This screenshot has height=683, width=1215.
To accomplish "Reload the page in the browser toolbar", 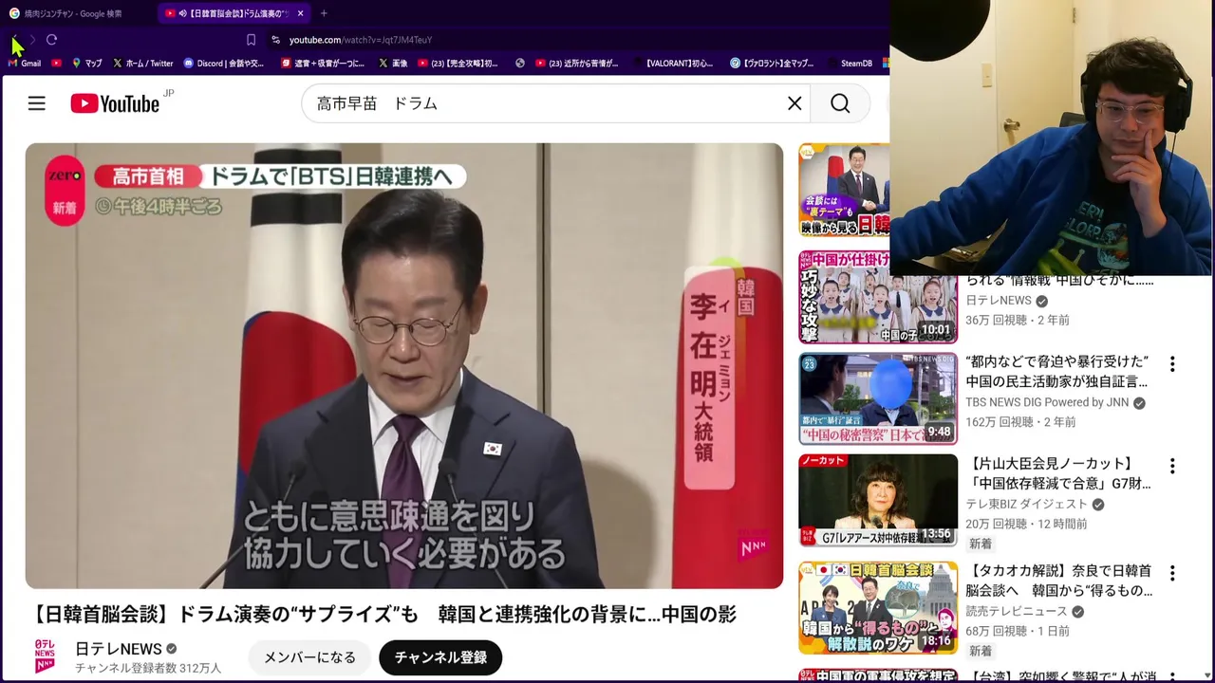I will pyautogui.click(x=51, y=40).
